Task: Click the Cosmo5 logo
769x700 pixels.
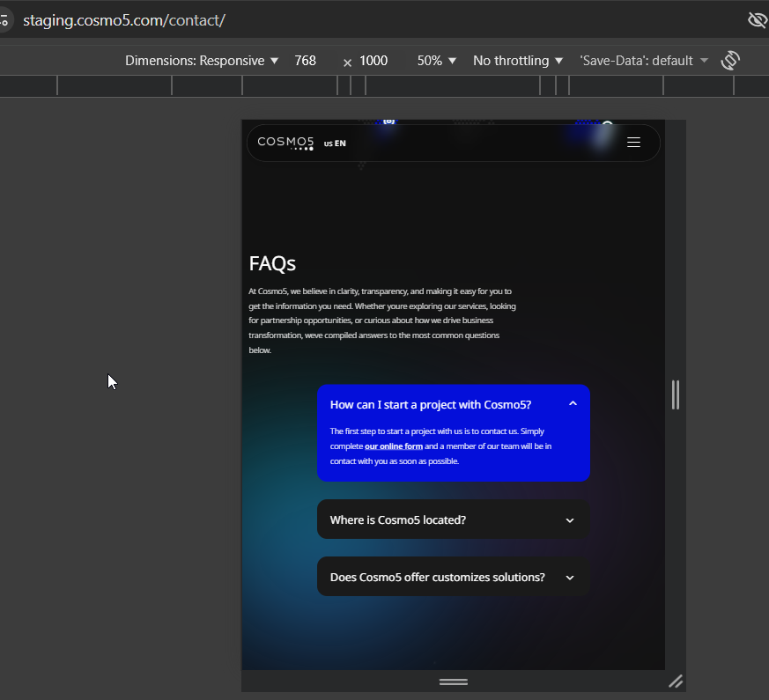Action: click(x=285, y=143)
